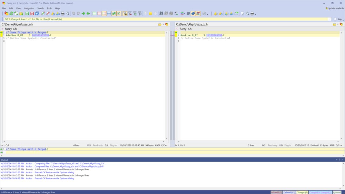This screenshot has width=345, height=194.
Task: Close the Output panel
Action: [x=342, y=160]
